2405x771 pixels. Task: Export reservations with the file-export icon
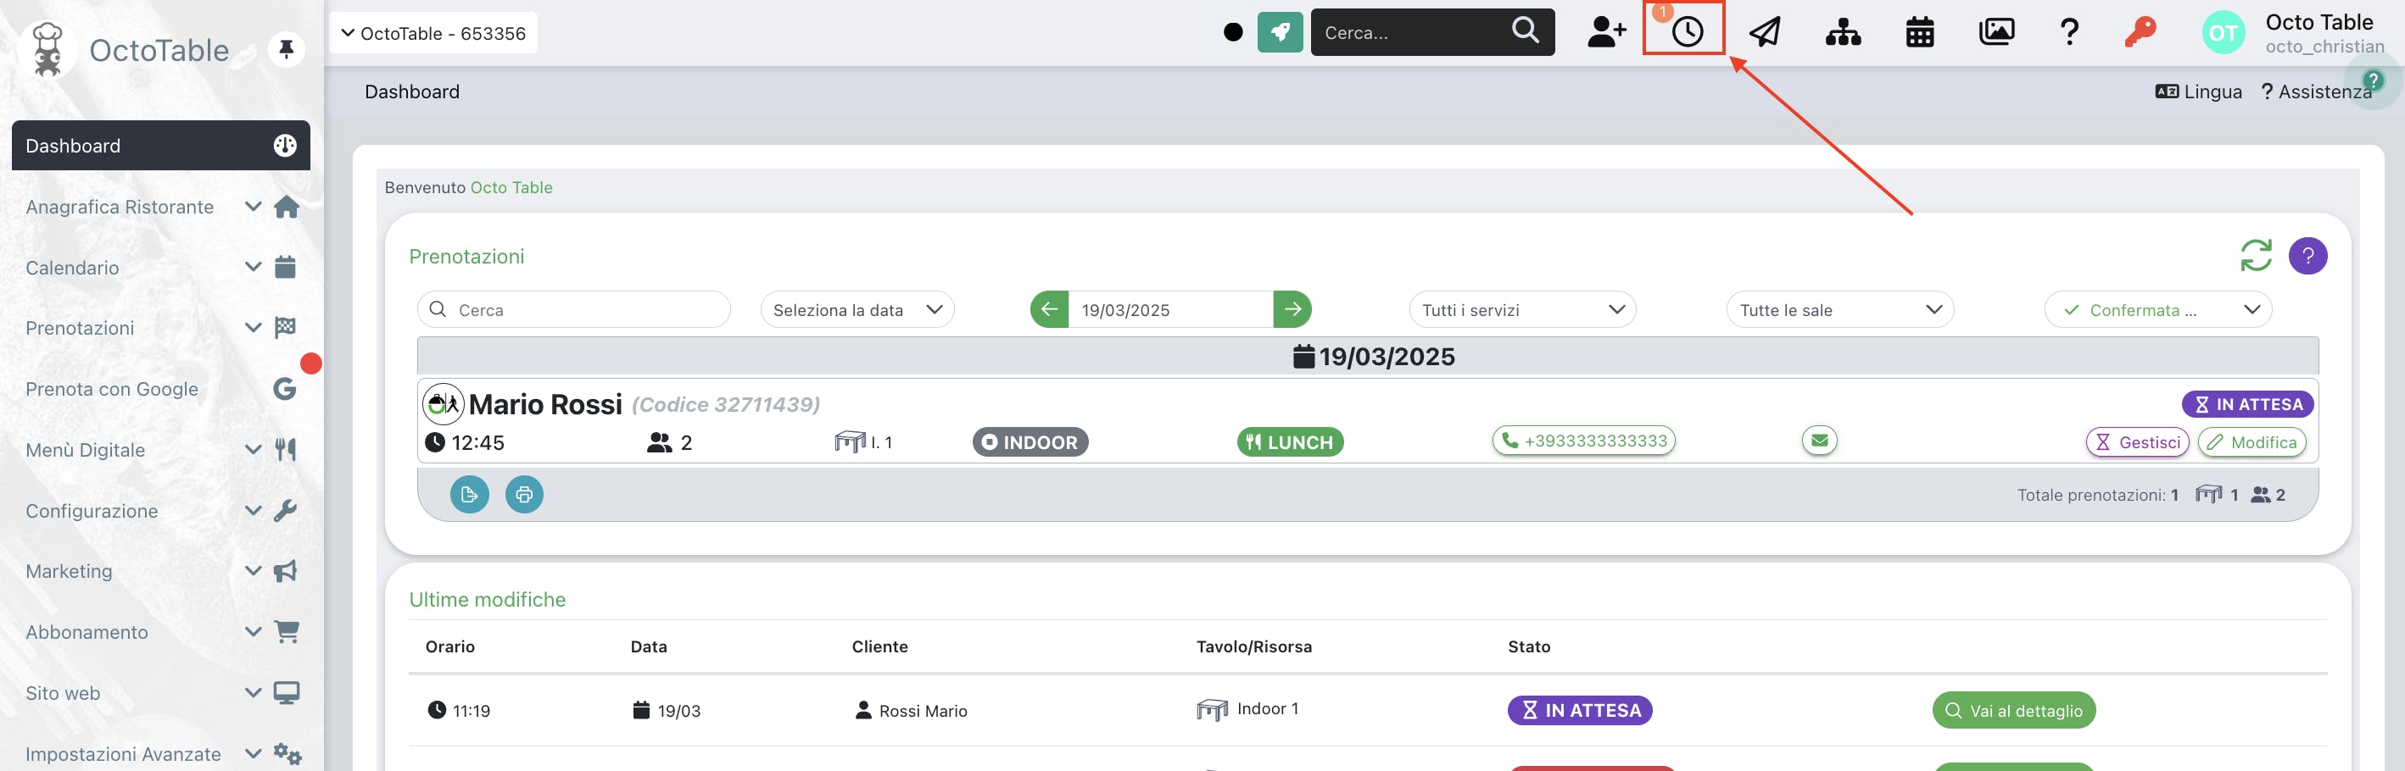[x=470, y=494]
